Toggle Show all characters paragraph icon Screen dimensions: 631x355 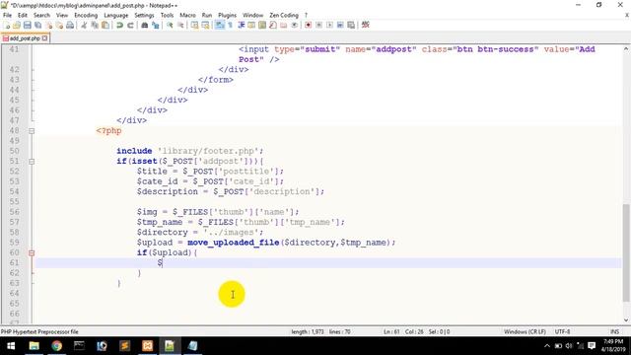click(230, 25)
